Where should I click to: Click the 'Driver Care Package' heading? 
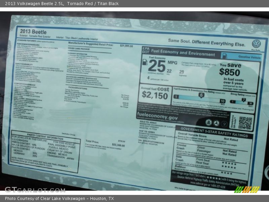(79, 49)
